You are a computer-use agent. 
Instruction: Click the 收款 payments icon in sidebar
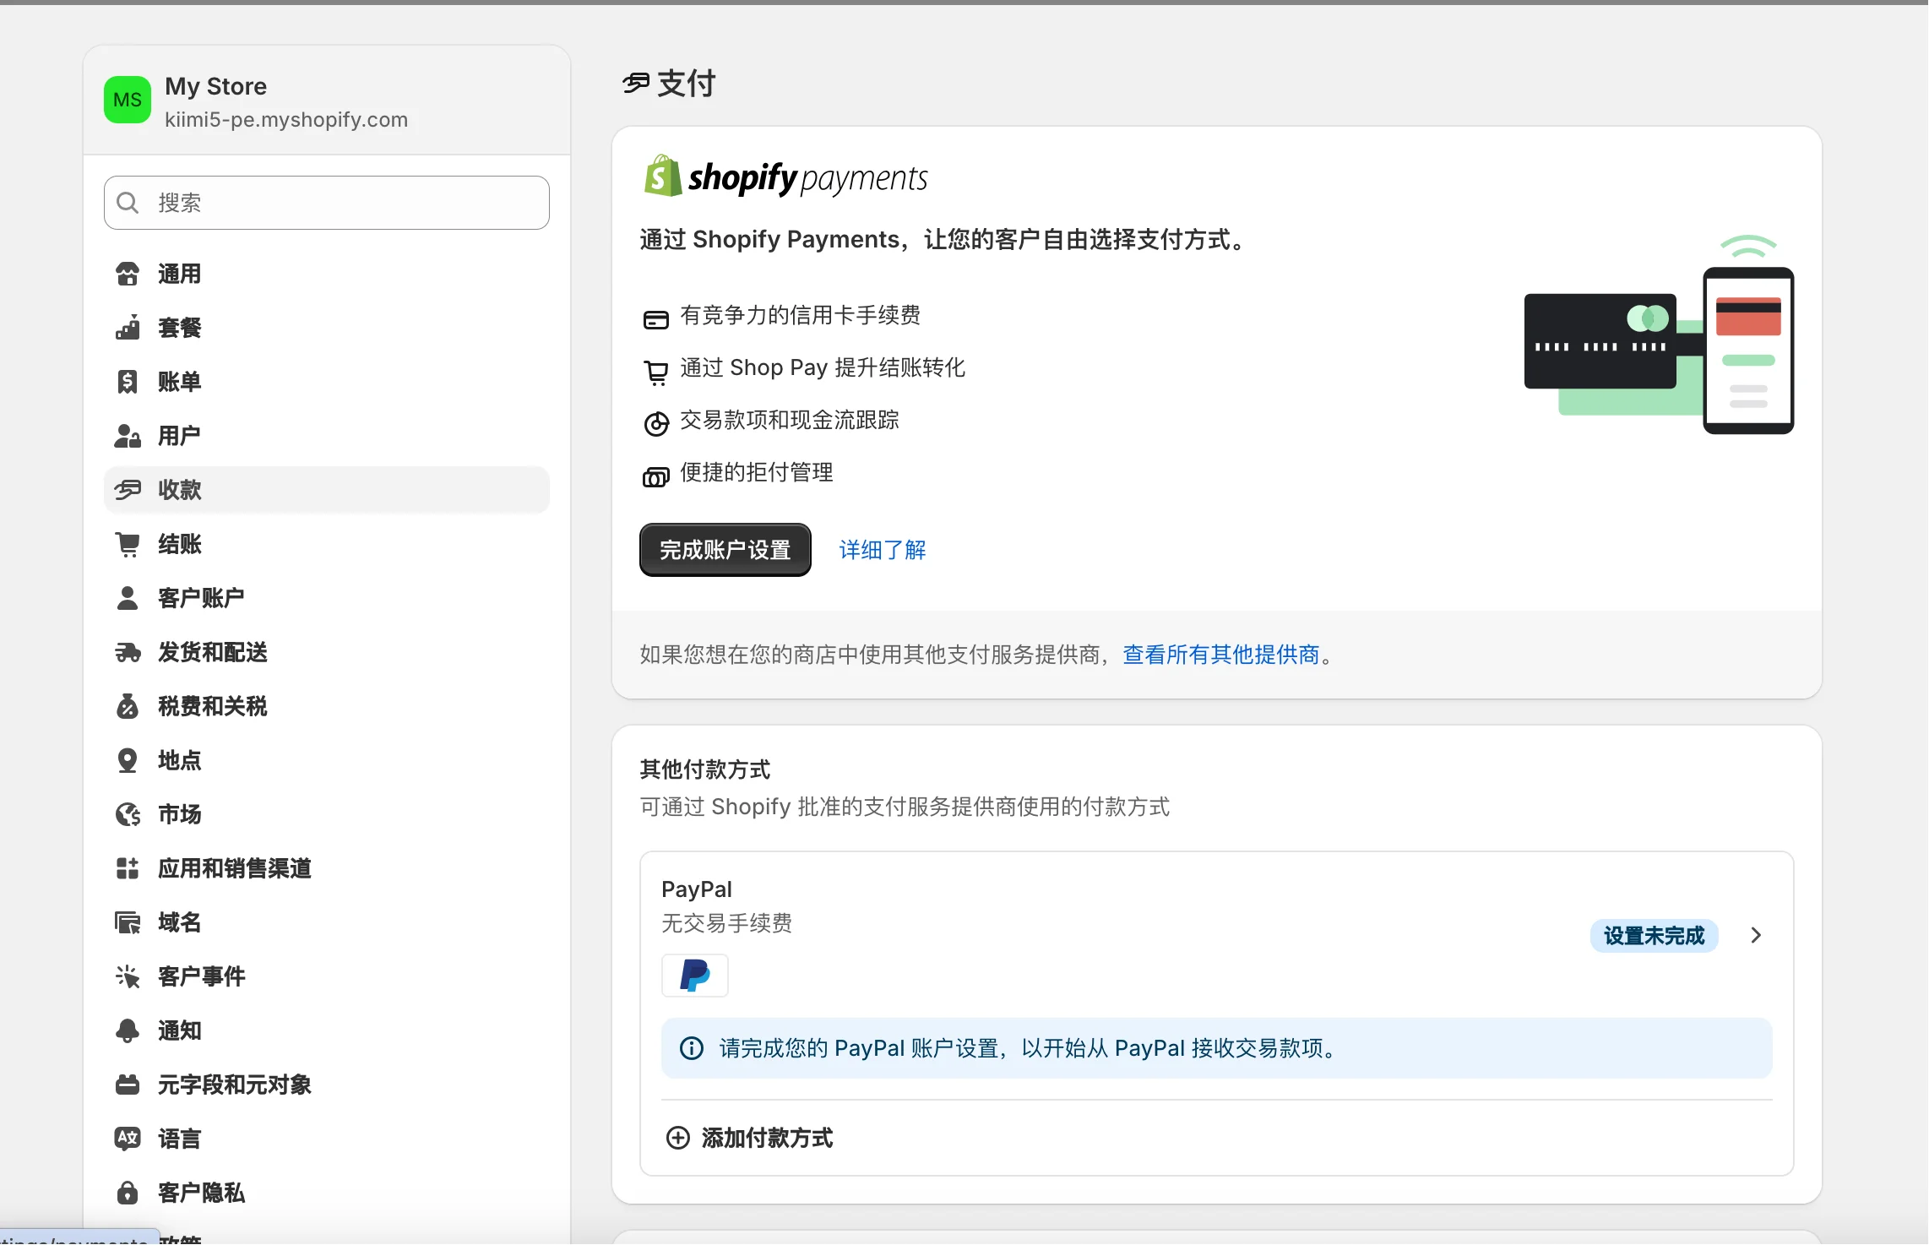click(x=128, y=490)
